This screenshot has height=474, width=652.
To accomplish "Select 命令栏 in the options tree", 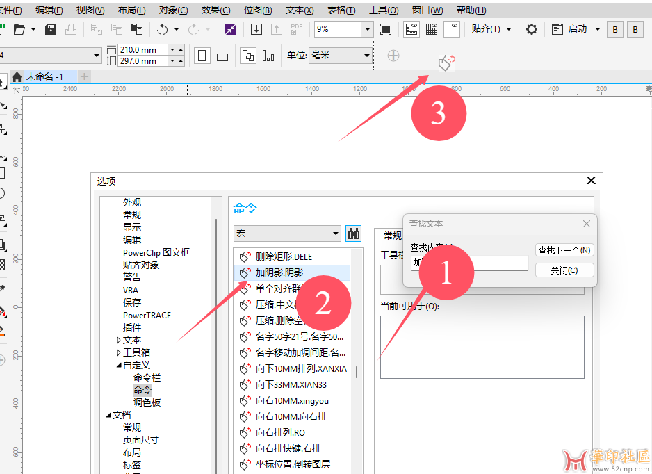I will 147,377.
